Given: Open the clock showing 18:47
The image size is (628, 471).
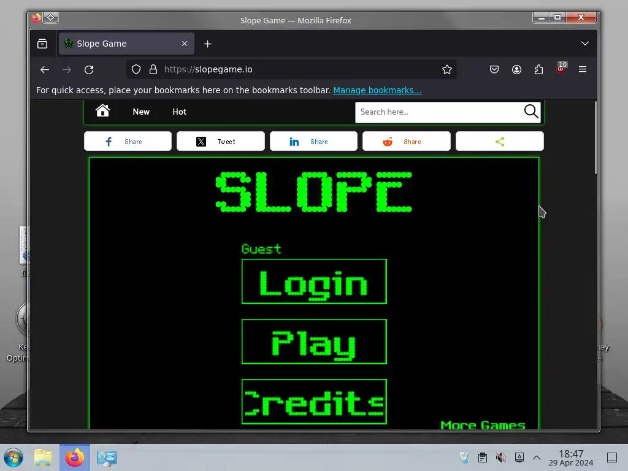Looking at the screenshot, I should (571, 458).
